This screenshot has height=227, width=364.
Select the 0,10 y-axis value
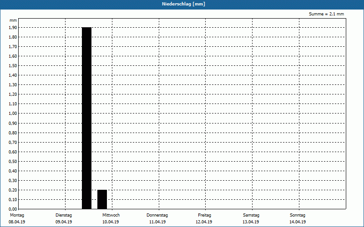click(13, 200)
